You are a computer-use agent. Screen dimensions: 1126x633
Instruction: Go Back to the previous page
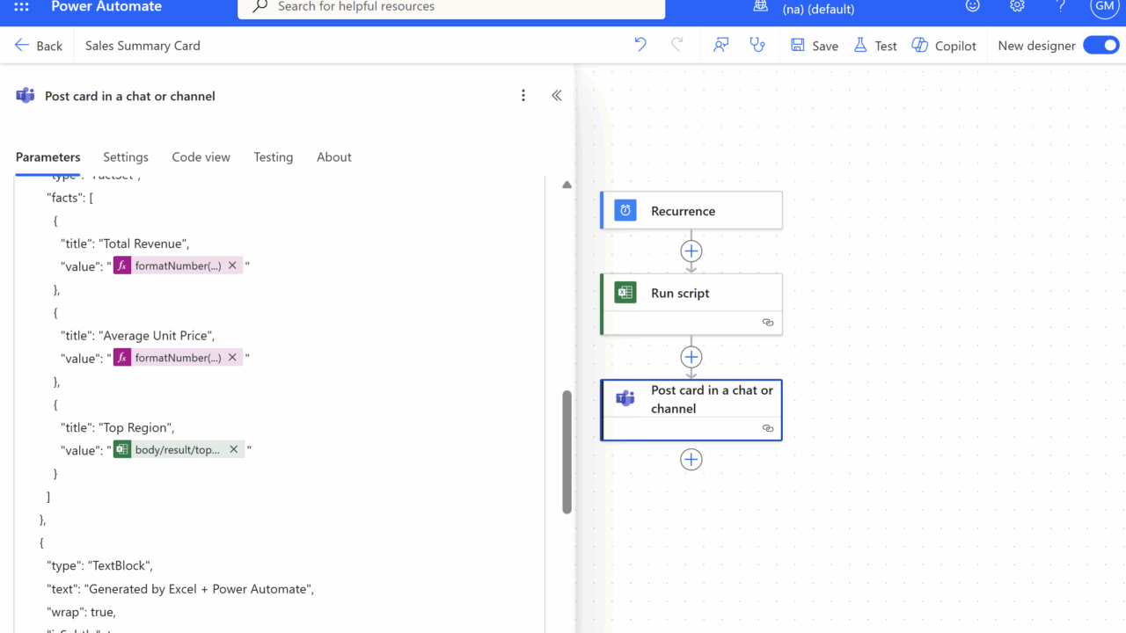click(39, 46)
